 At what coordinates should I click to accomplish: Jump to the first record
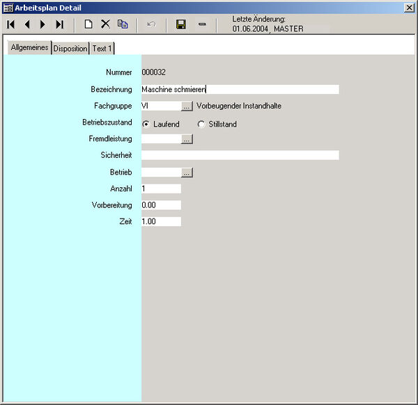pos(11,24)
